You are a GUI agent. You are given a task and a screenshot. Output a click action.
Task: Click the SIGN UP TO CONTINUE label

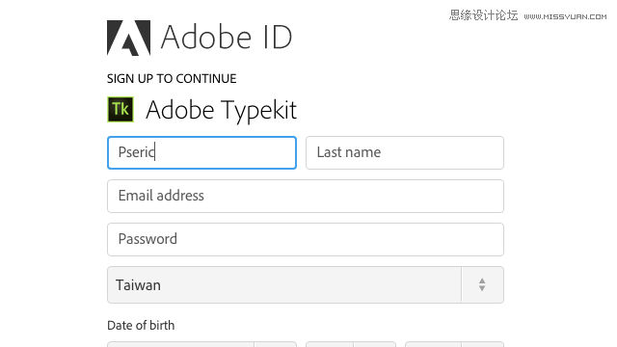[172, 79]
